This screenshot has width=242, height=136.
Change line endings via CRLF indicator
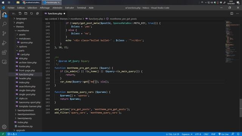pos(206,134)
